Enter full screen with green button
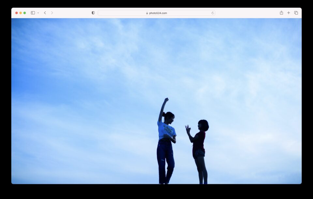This screenshot has width=313, height=199. pos(24,13)
